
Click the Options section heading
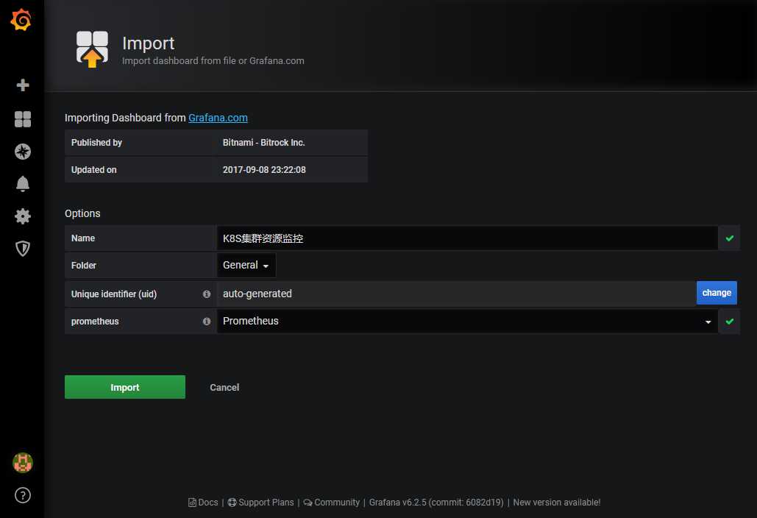click(82, 213)
